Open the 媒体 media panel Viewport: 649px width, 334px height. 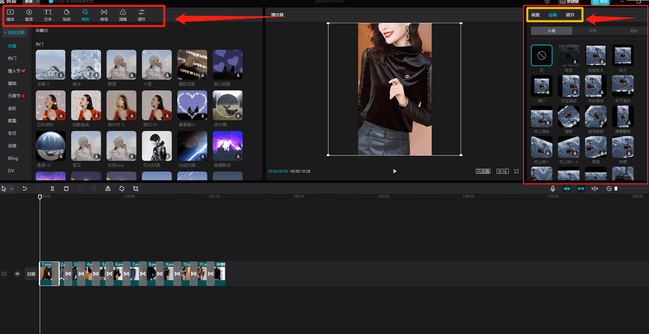tap(10, 15)
